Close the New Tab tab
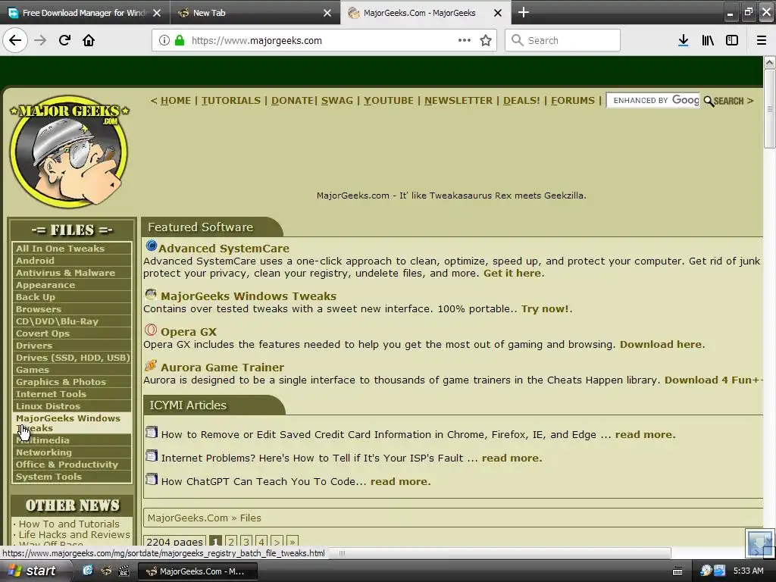The width and height of the screenshot is (776, 582). click(327, 13)
